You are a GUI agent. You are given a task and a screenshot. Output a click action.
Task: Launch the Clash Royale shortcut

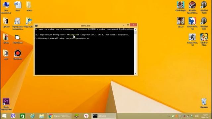(181, 6)
